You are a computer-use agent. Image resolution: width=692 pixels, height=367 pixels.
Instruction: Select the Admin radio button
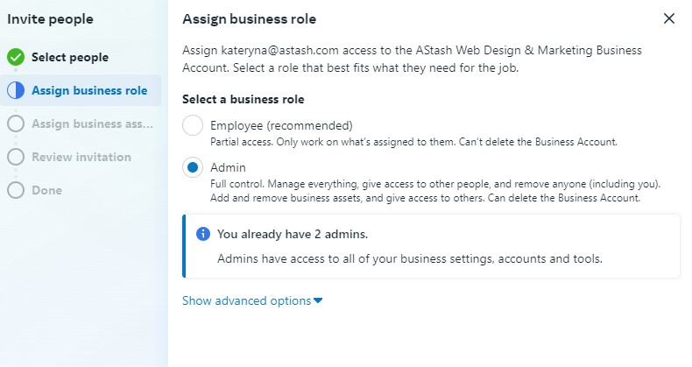[193, 167]
